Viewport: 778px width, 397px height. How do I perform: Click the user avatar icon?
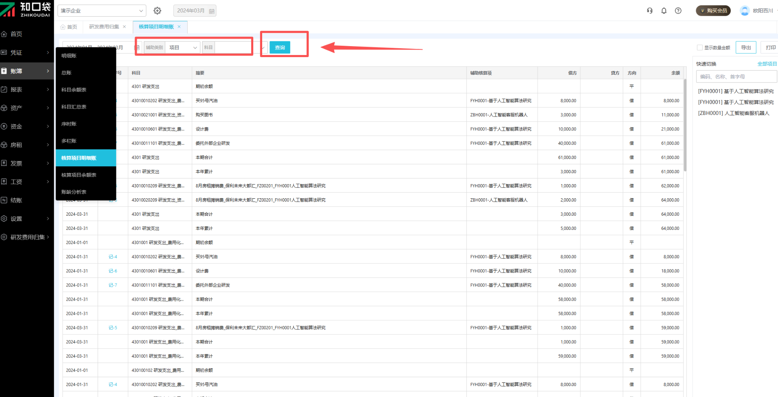pos(744,11)
